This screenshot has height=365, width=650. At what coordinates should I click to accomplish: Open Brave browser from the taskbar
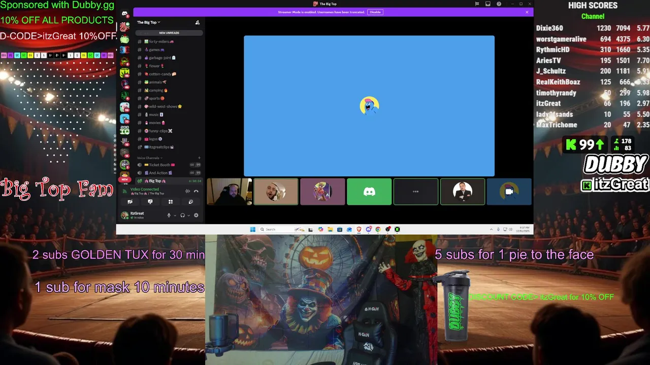(359, 229)
